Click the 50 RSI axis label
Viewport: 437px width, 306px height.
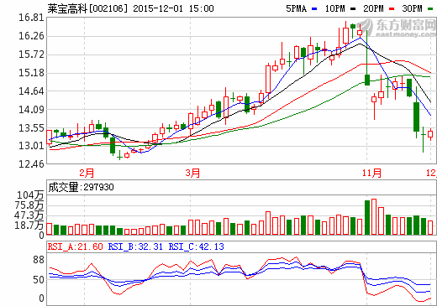pyautogui.click(x=39, y=280)
